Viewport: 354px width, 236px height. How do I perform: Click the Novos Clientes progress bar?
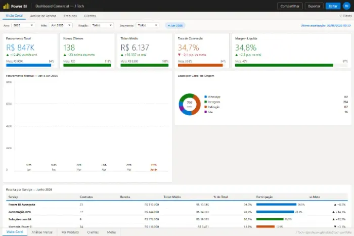tap(87, 65)
